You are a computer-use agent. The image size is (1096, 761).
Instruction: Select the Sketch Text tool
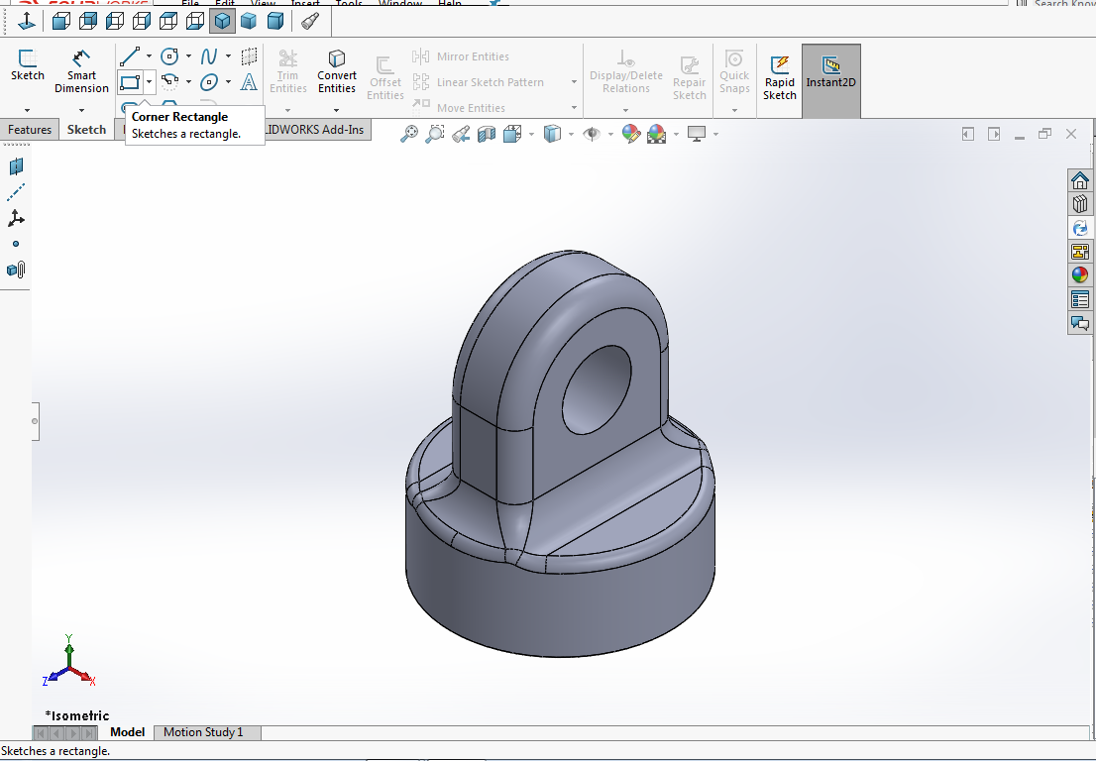249,82
